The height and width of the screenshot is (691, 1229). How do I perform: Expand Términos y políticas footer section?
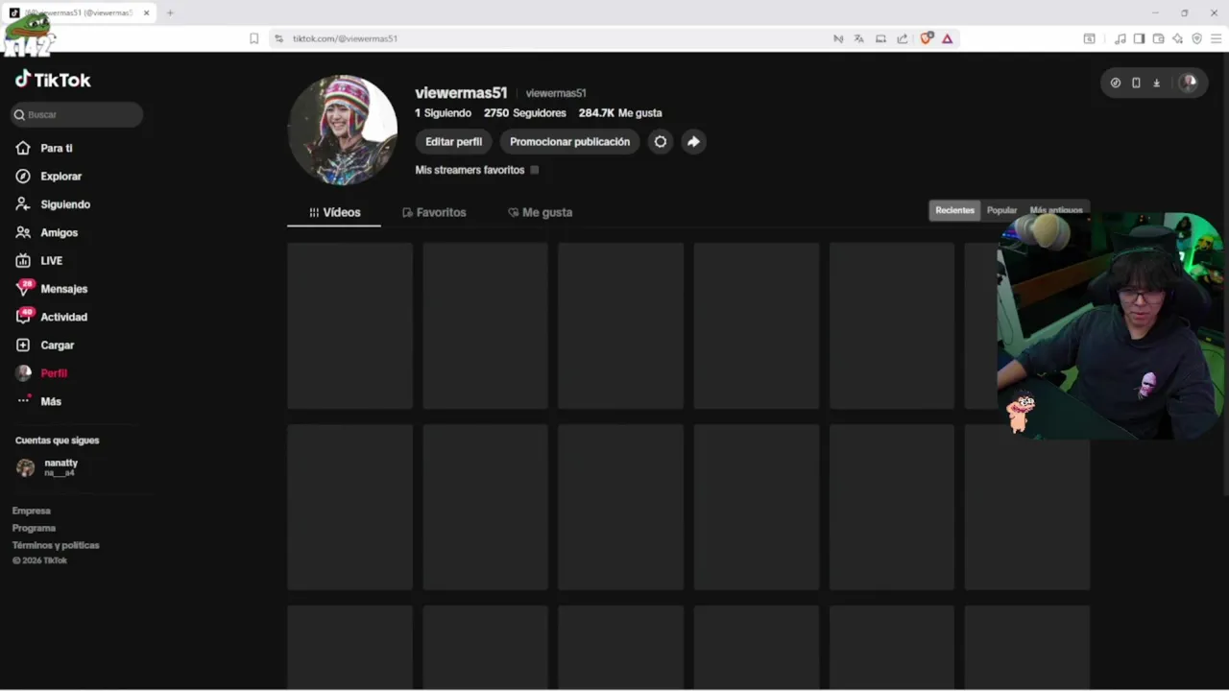[x=56, y=545]
